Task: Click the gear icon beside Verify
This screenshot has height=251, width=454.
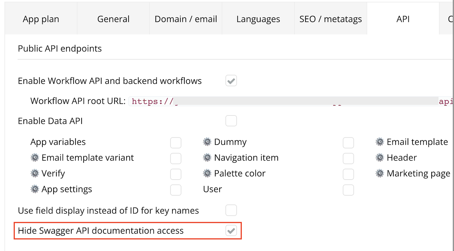Action: tap(35, 173)
